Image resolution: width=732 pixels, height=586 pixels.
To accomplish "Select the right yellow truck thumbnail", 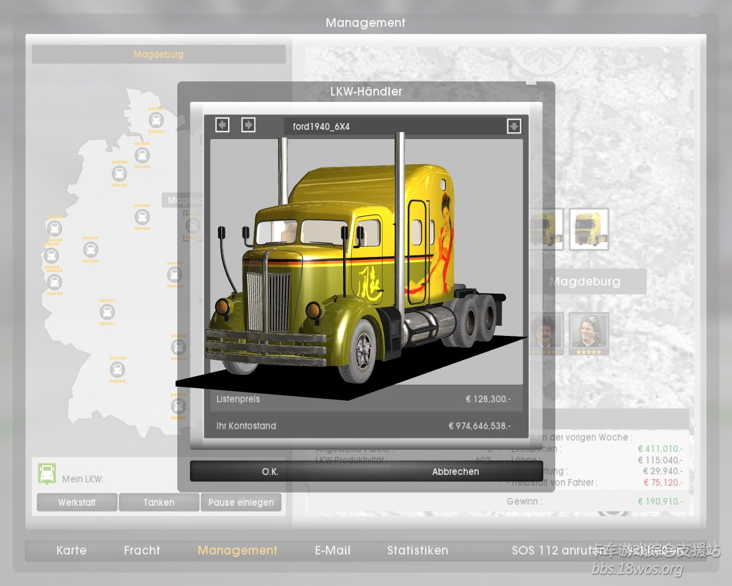I will (x=588, y=229).
